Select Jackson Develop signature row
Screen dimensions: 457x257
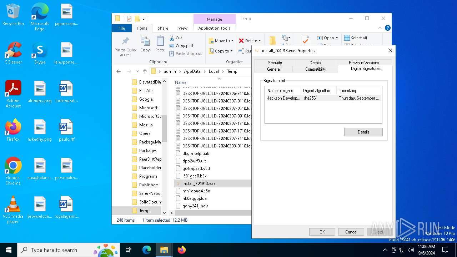323,98
